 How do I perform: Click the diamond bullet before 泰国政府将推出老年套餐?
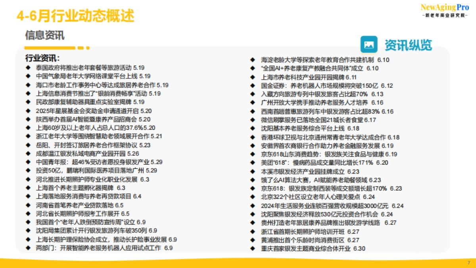28,67
